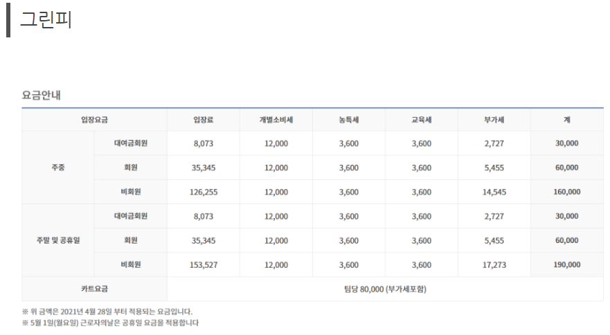Click 개별소비세 12,000 in 주중 대여금회원 row

pos(276,143)
